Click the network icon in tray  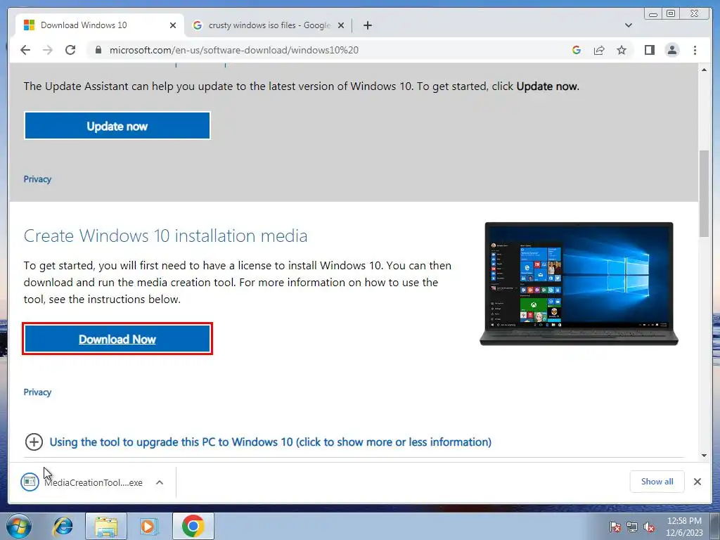pos(632,527)
